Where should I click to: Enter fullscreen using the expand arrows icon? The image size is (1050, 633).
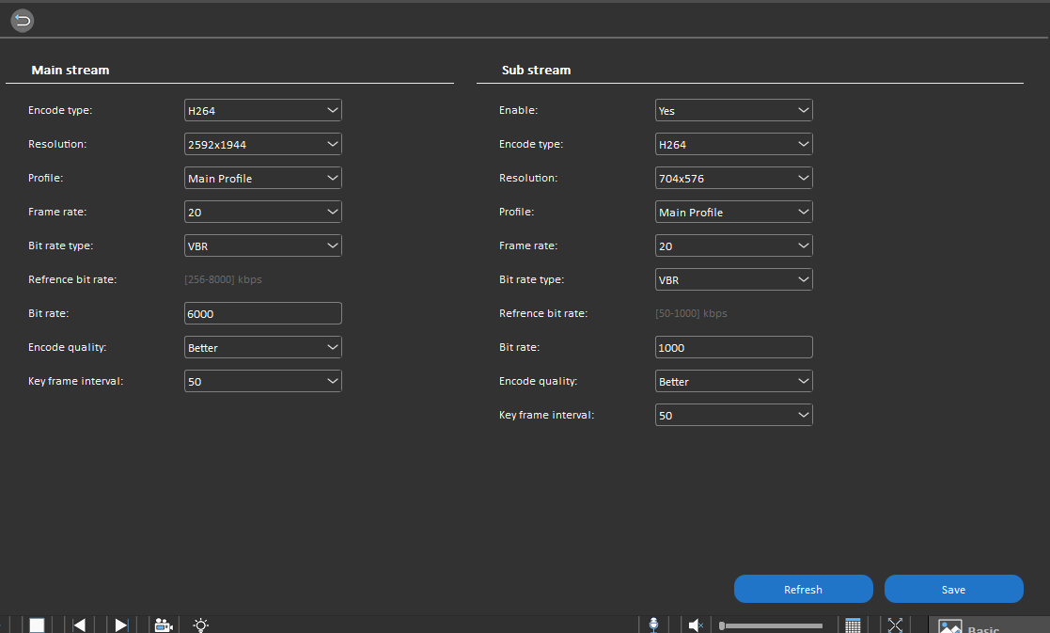click(x=895, y=624)
